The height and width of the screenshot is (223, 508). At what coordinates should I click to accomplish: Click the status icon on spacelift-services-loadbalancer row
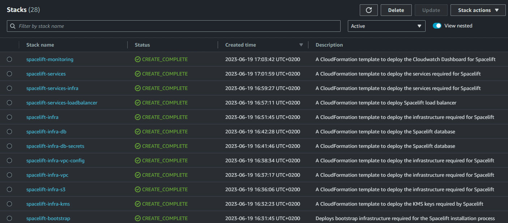tap(137, 102)
